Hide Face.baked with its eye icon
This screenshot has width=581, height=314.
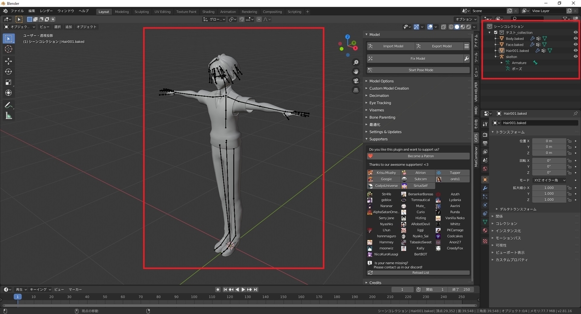(576, 44)
